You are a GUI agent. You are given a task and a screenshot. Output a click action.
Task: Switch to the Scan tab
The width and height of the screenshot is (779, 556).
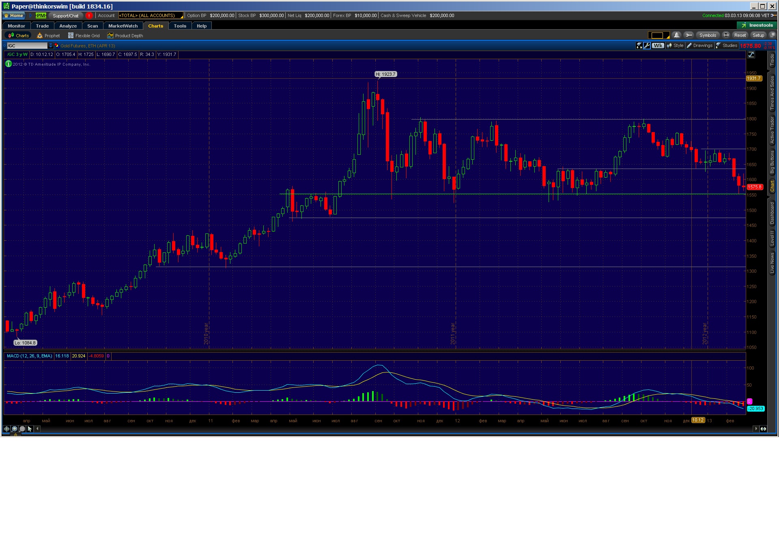(x=93, y=26)
